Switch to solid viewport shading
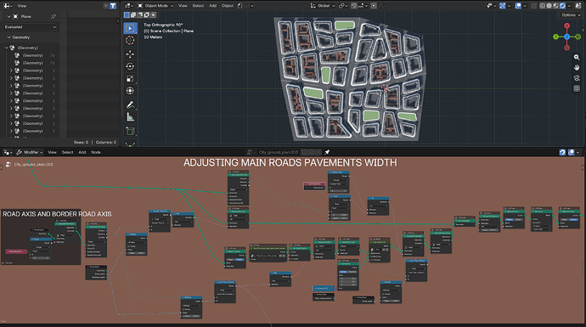The width and height of the screenshot is (586, 327). click(x=549, y=6)
